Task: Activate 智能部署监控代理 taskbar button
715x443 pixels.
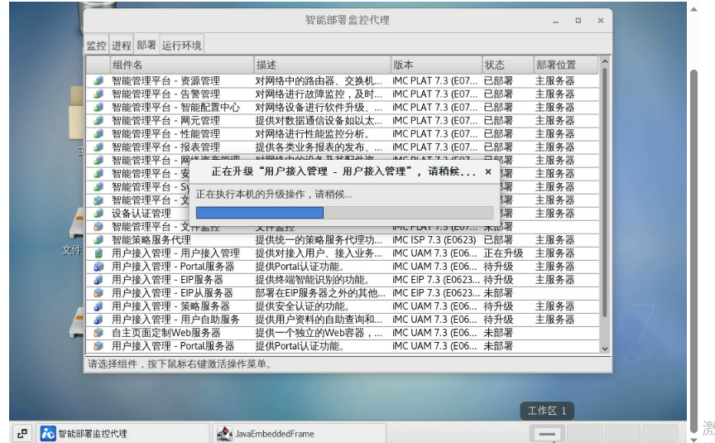Action: [x=122, y=433]
